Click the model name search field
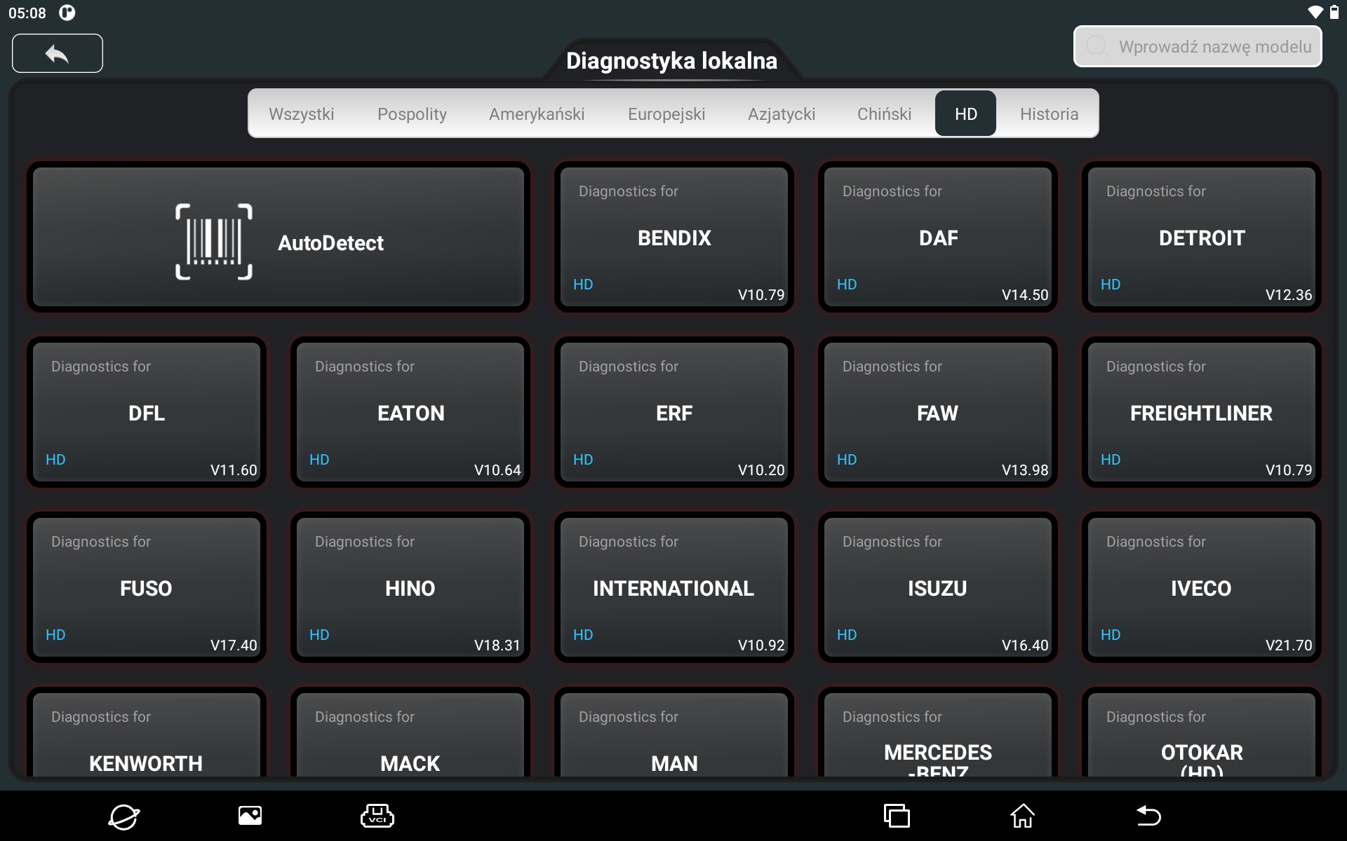 point(1198,47)
